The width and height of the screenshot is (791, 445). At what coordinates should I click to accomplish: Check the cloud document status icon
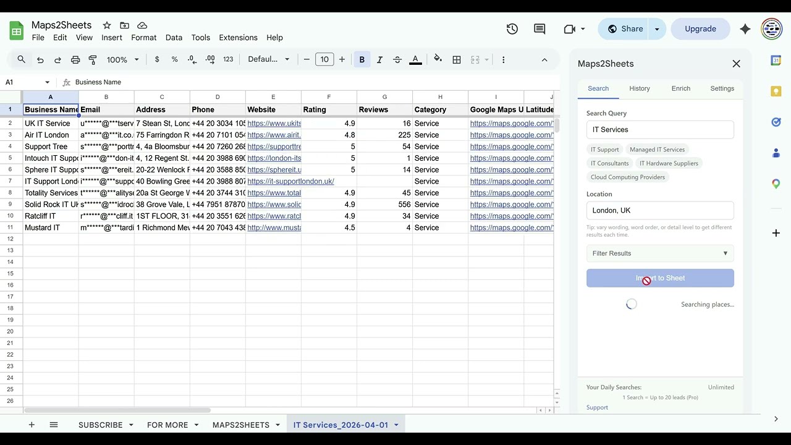click(142, 25)
